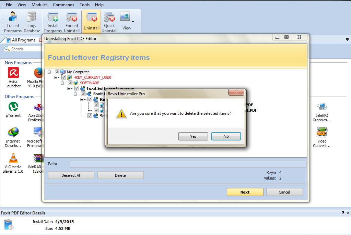The width and height of the screenshot is (351, 235).
Task: Confirm deletion with Yes button
Action: click(x=193, y=136)
